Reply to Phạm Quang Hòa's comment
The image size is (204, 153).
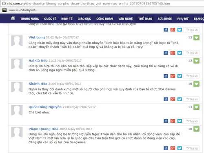(191, 148)
